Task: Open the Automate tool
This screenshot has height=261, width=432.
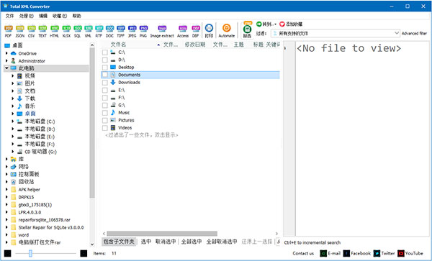Action: click(x=227, y=30)
